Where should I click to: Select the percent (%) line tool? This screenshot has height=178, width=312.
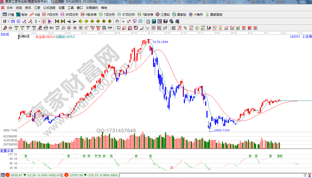click(x=185, y=28)
